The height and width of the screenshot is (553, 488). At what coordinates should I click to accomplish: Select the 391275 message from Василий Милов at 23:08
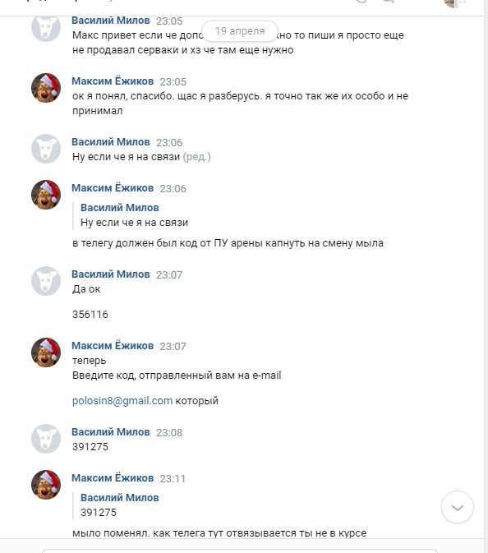pos(90,446)
